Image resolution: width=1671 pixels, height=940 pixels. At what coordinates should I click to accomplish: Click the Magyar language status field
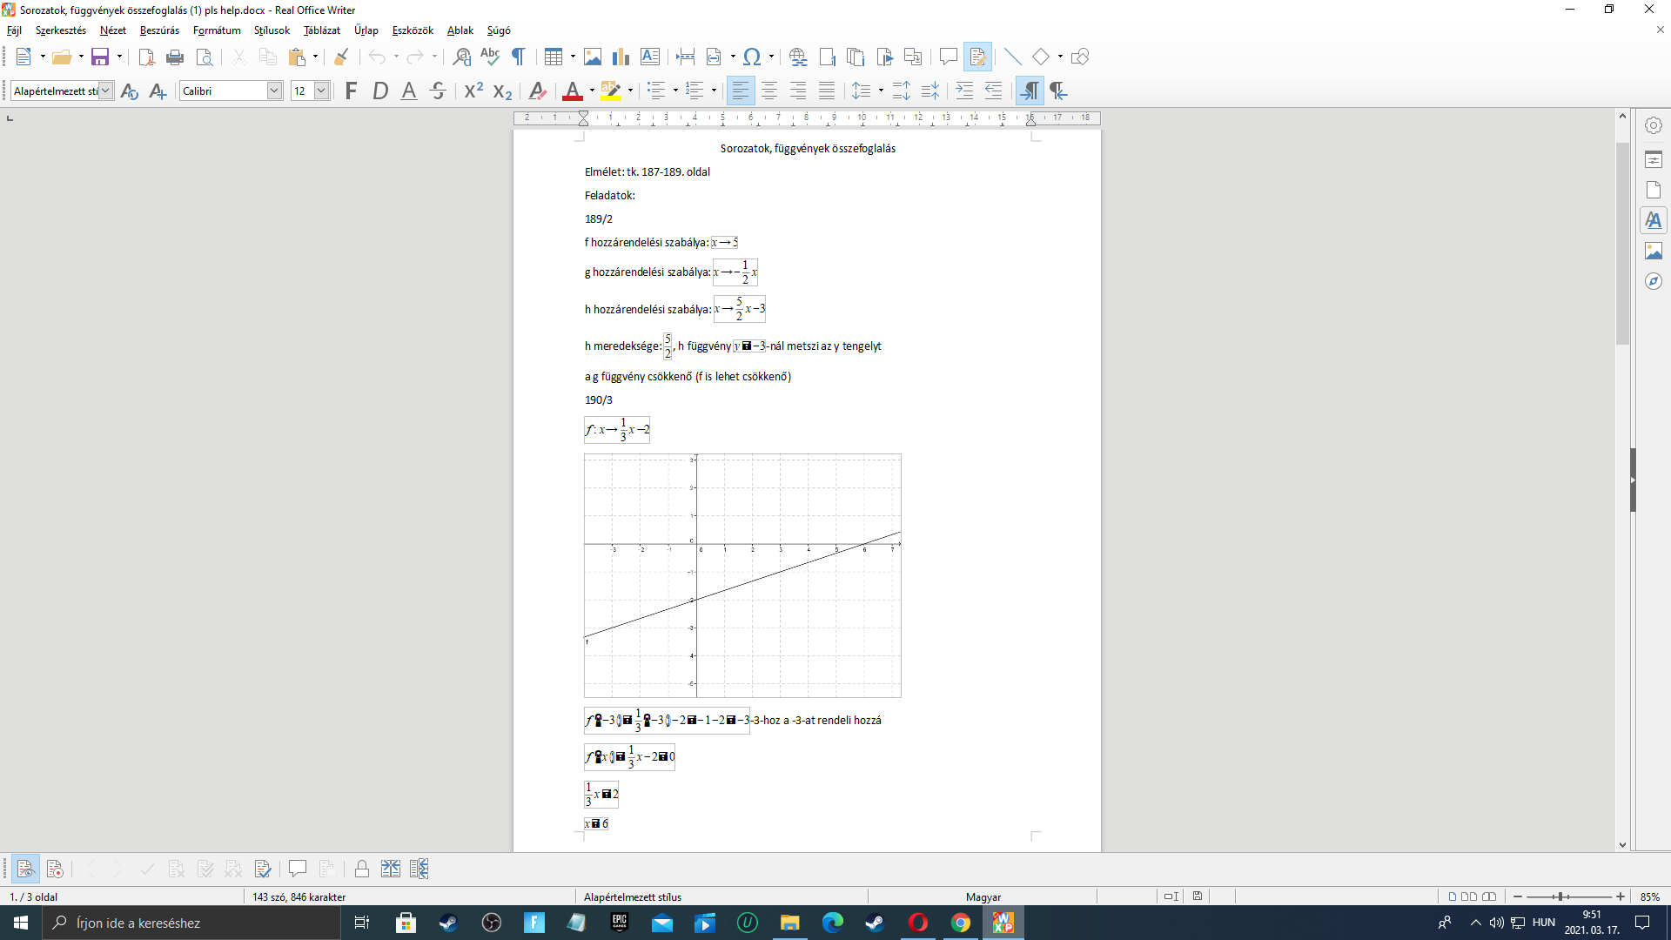click(983, 896)
